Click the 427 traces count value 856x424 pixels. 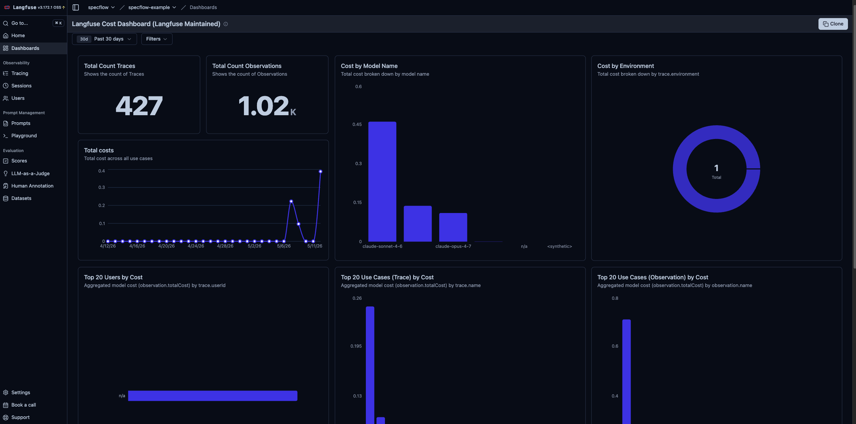(139, 106)
